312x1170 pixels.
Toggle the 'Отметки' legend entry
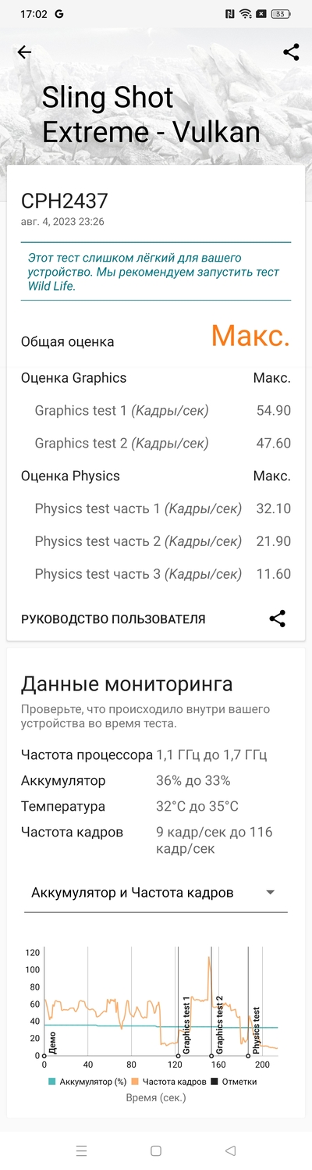click(235, 1082)
